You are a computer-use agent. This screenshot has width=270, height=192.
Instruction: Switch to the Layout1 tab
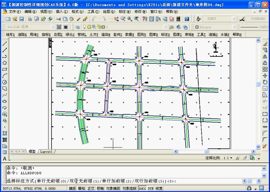click(x=46, y=152)
